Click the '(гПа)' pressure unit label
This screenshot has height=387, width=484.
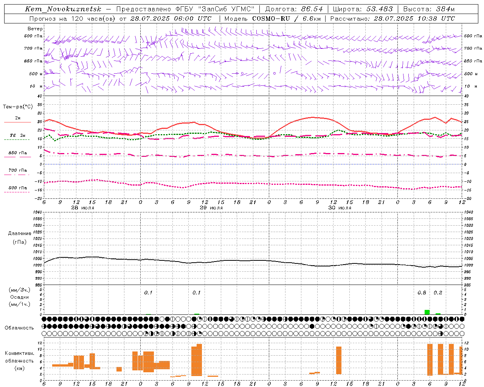click(20, 242)
